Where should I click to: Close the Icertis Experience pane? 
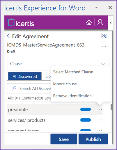pyautogui.click(x=110, y=8)
